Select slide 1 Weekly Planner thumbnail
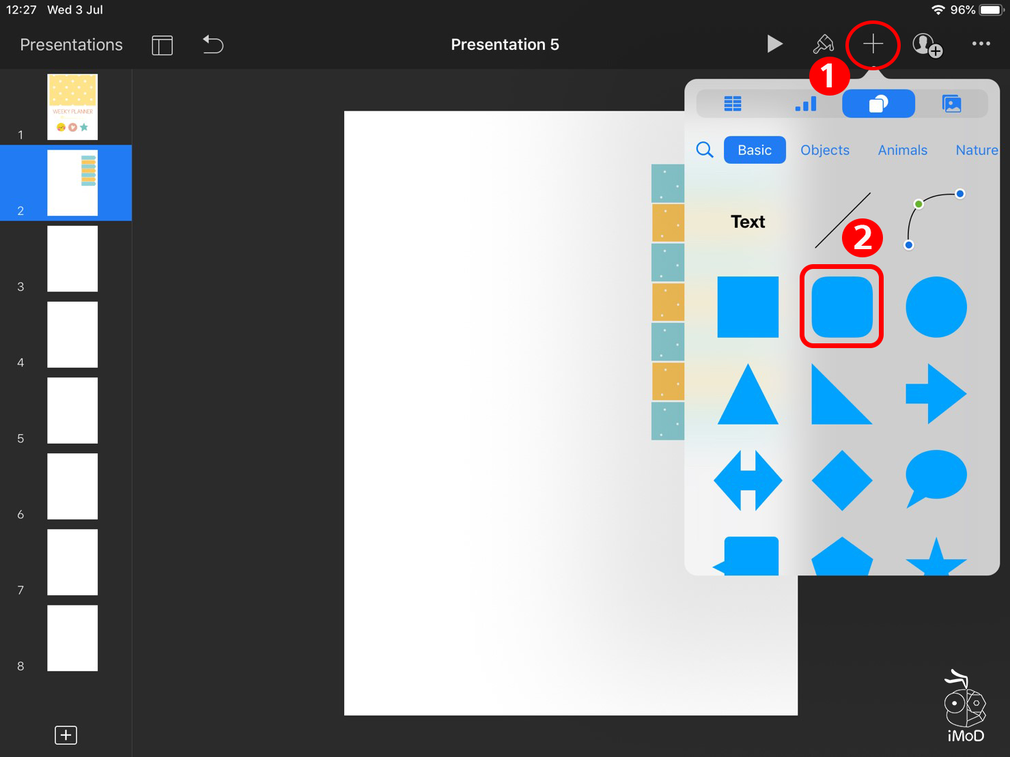 pos(72,107)
